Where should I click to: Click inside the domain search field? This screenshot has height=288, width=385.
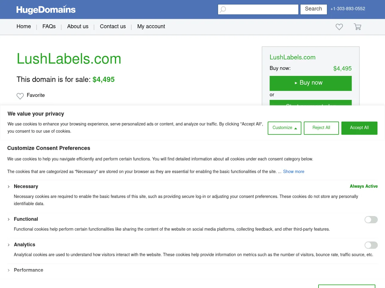point(259,9)
